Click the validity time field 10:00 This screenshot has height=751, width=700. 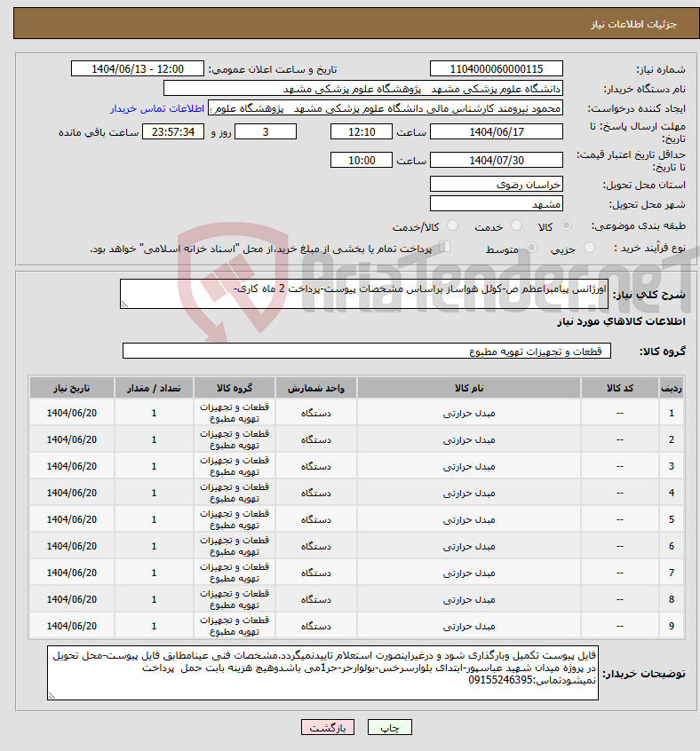click(362, 160)
